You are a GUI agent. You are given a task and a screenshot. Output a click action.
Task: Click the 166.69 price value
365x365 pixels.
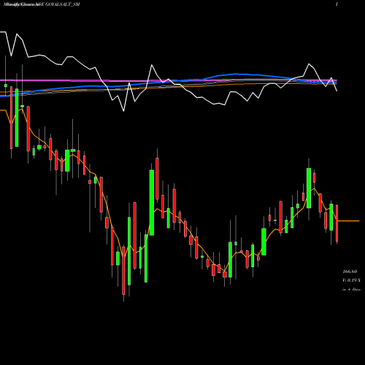click(x=350, y=272)
